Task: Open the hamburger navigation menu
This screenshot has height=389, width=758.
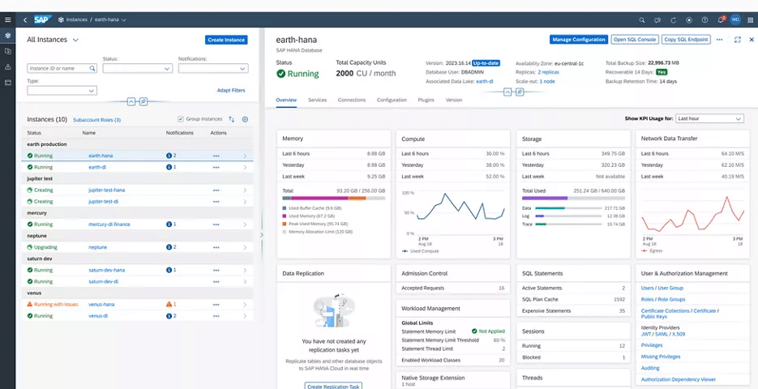Action: pyautogui.click(x=8, y=19)
